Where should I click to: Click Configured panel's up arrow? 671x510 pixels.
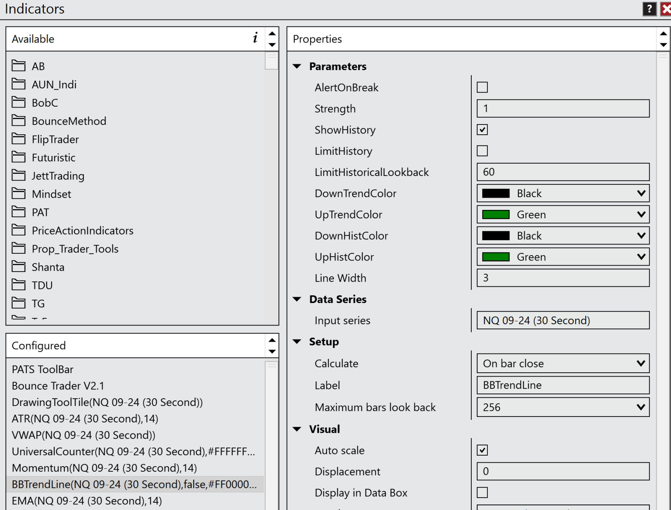pos(272,340)
